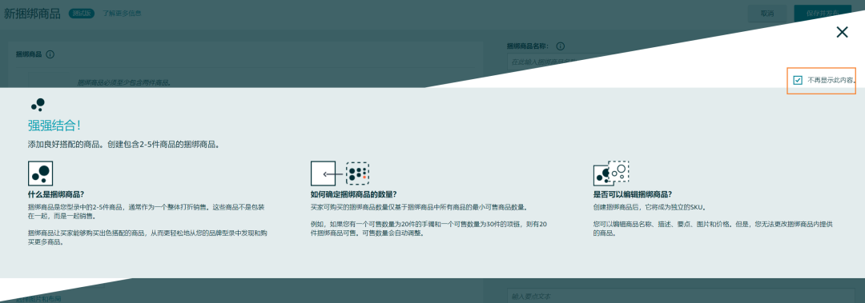The width and height of the screenshot is (865, 303).
Task: Click the 什么是捆绑商品 heading
Action: pyautogui.click(x=56, y=194)
